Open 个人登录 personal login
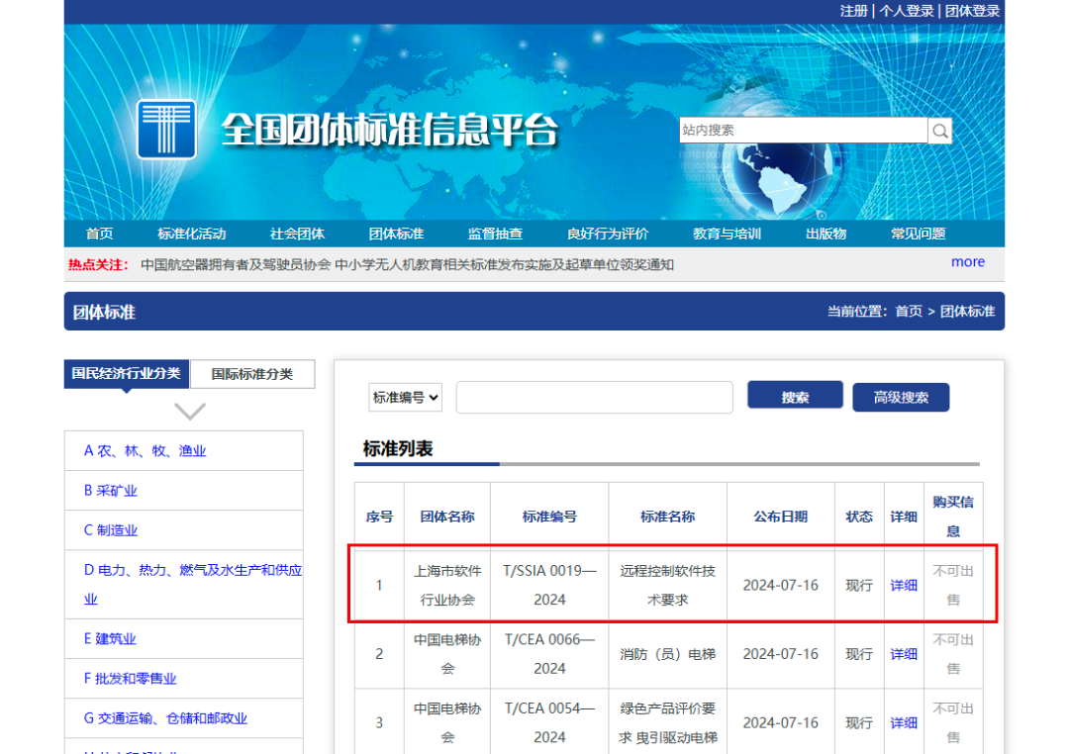Viewport: 1069px width, 754px height. (905, 12)
